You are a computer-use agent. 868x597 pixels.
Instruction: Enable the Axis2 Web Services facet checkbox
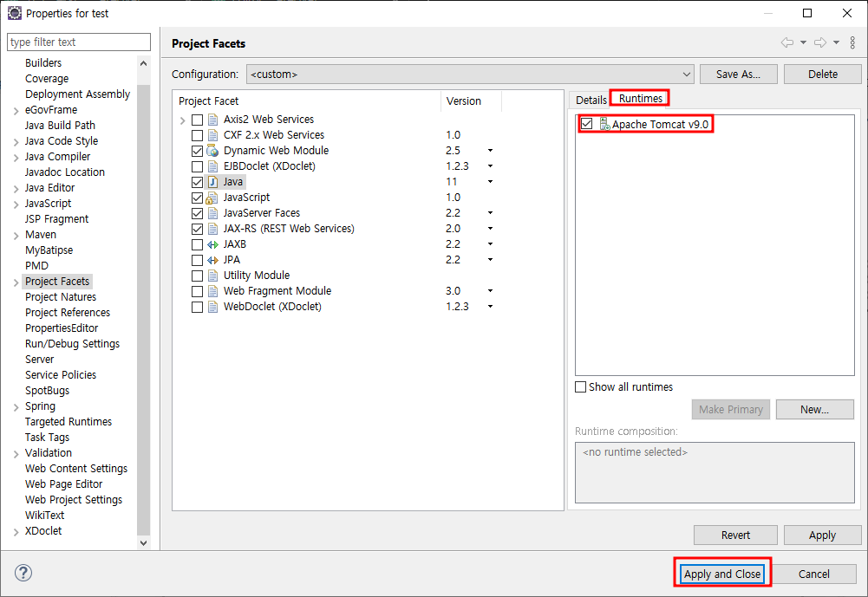pyautogui.click(x=197, y=120)
